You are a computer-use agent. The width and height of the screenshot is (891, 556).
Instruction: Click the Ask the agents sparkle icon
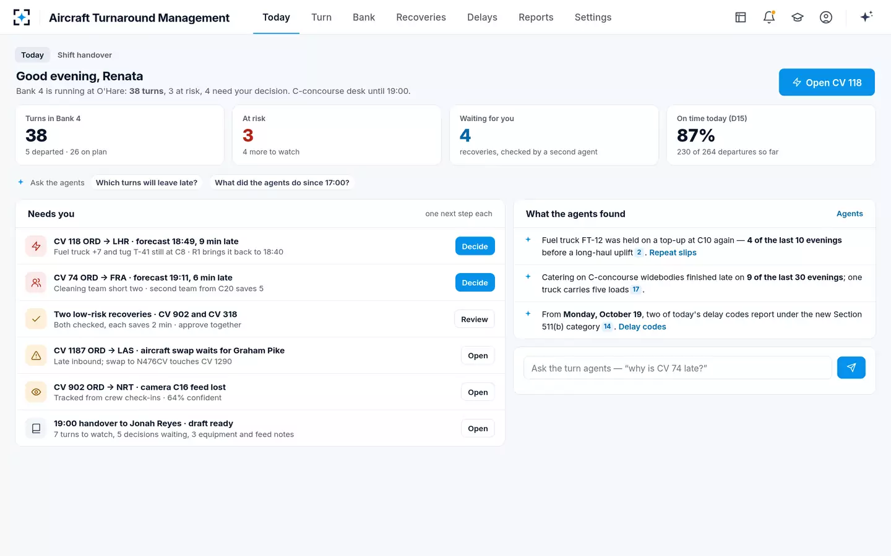click(x=20, y=182)
